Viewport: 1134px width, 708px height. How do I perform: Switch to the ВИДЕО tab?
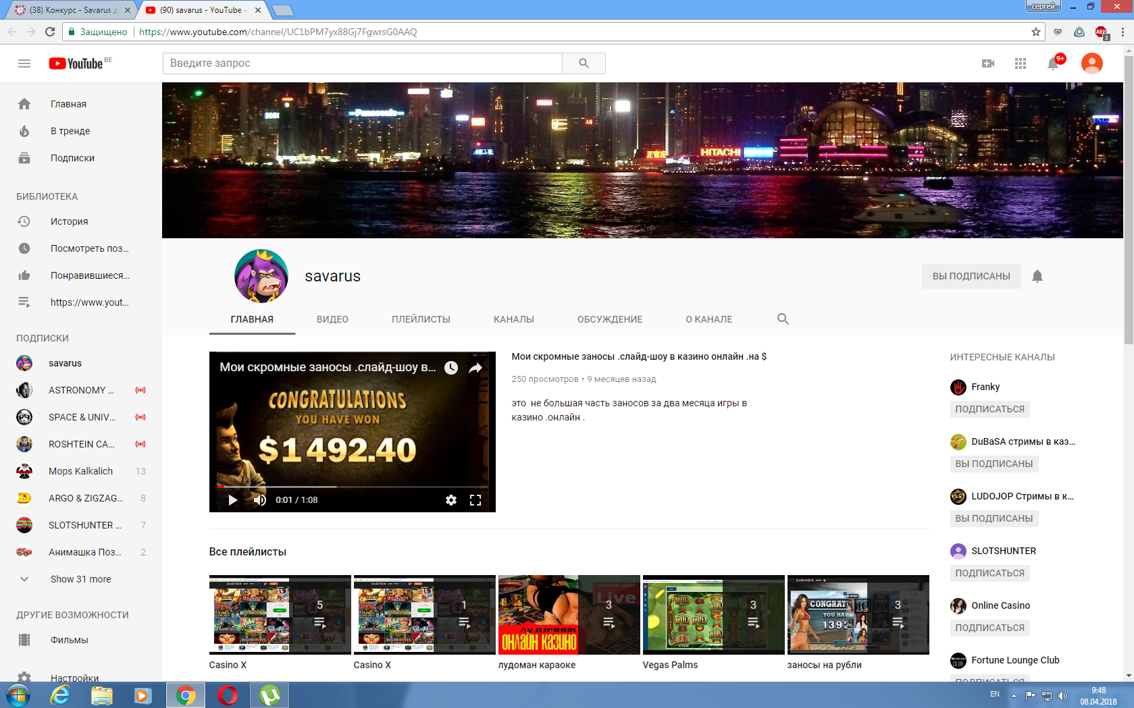332,319
